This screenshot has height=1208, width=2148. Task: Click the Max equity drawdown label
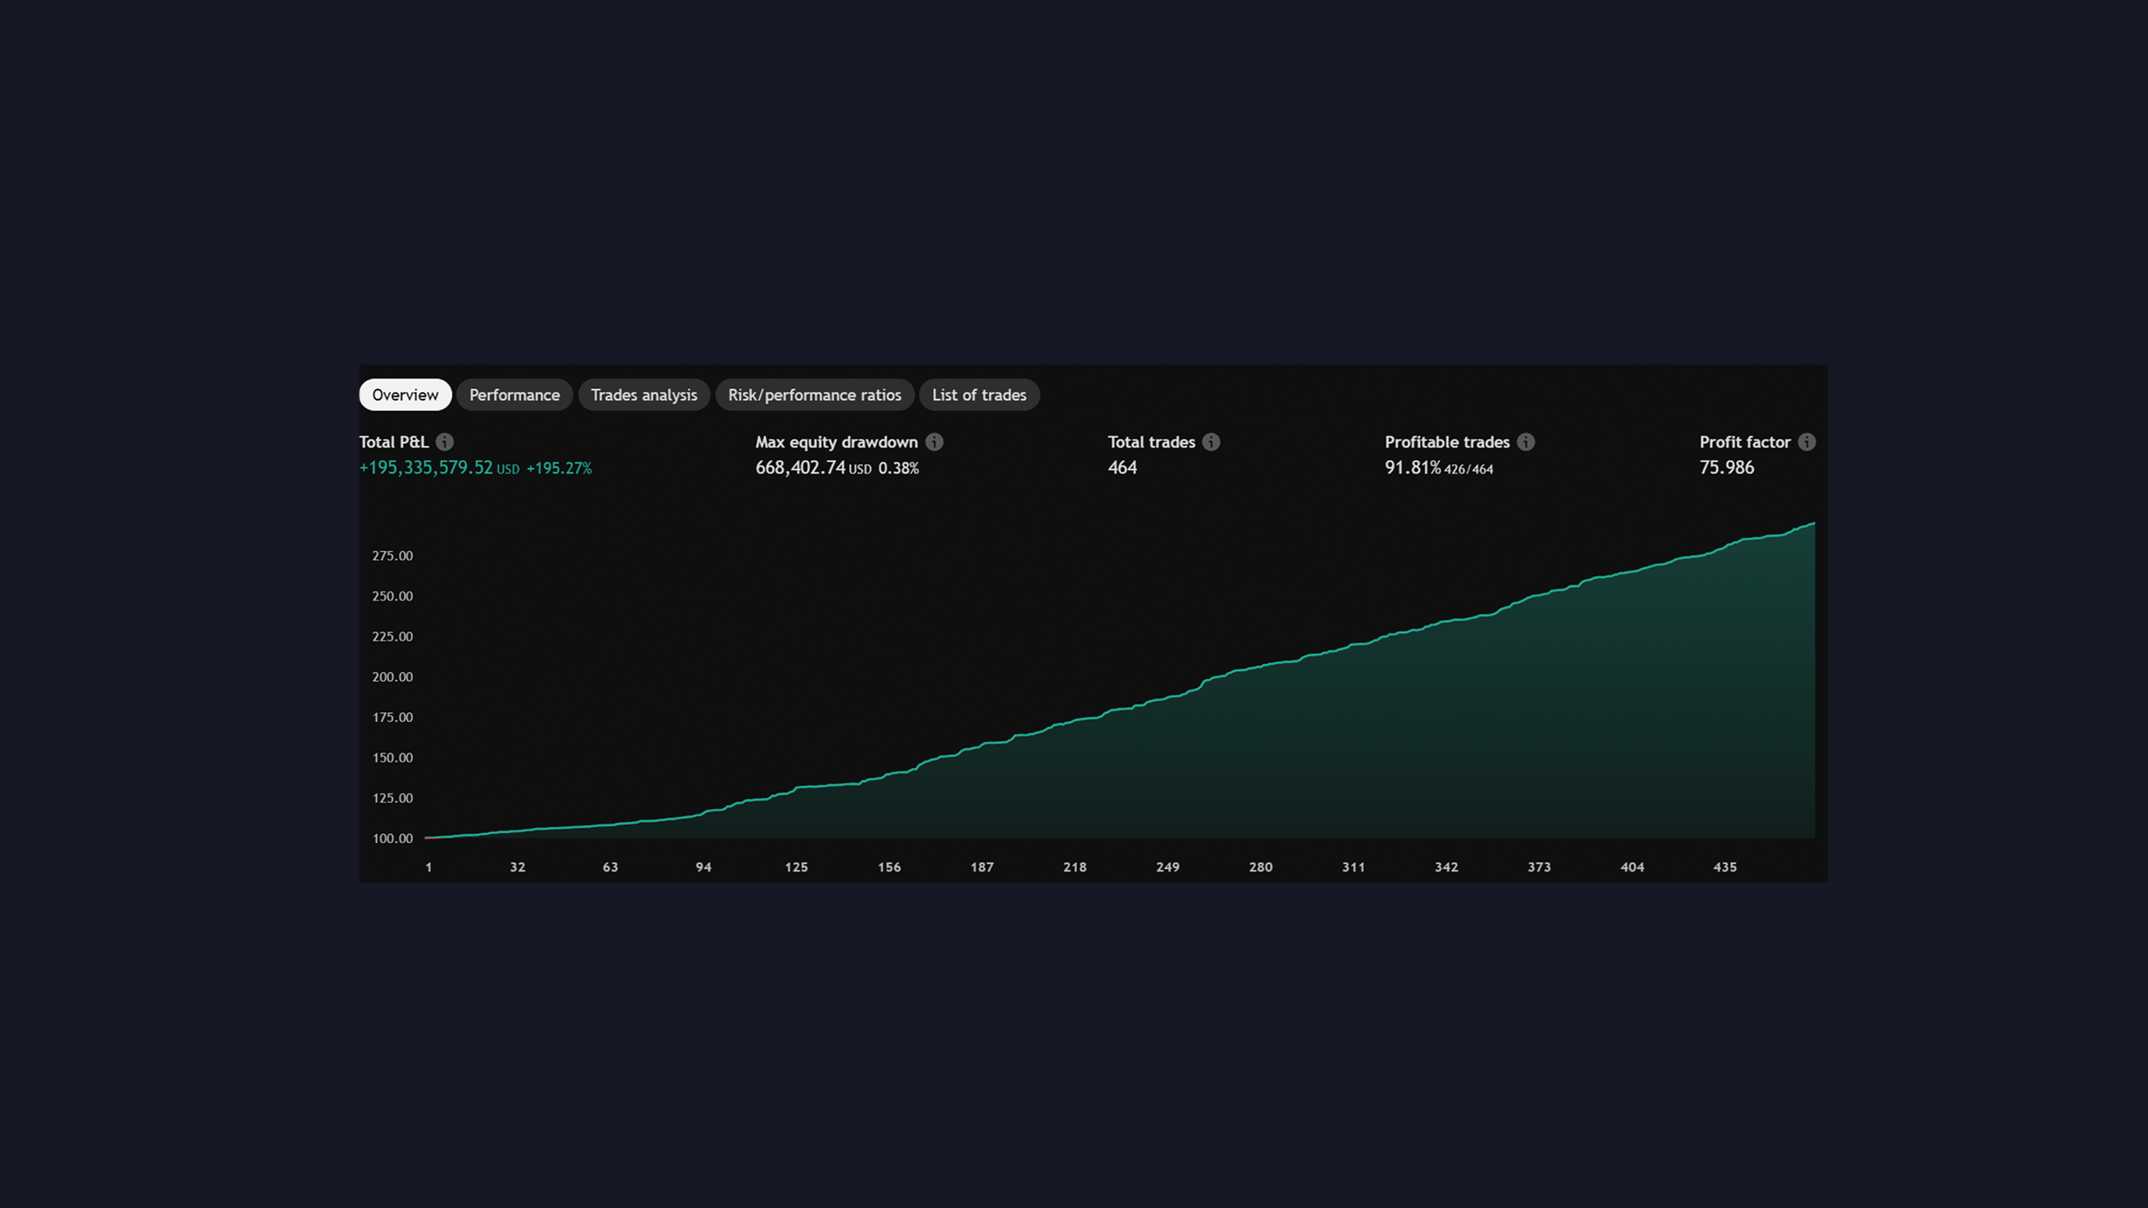pos(837,442)
